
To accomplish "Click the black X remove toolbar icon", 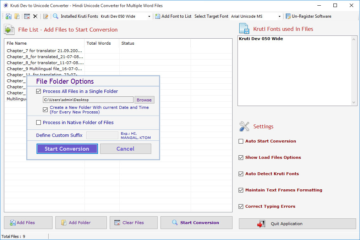I will (35, 16).
